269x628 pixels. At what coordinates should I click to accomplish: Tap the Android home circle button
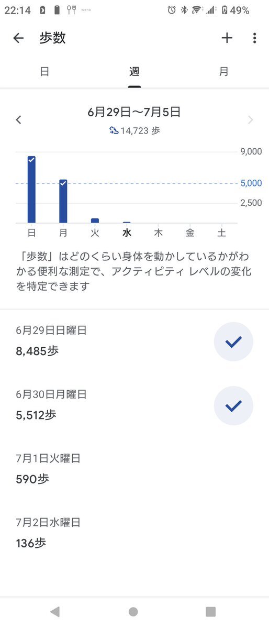click(133, 612)
